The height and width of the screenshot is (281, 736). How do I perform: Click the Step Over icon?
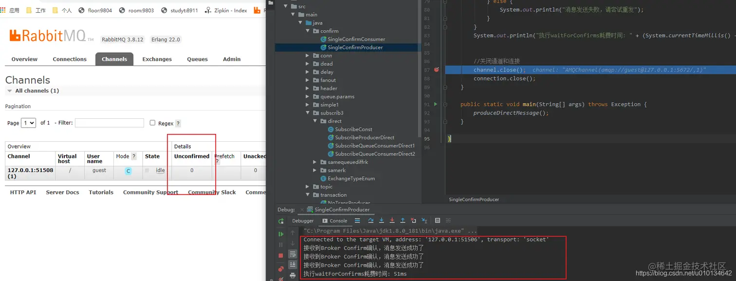[371, 221]
